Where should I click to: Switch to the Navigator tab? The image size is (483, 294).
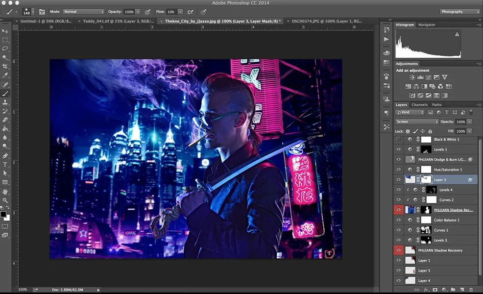coord(427,24)
